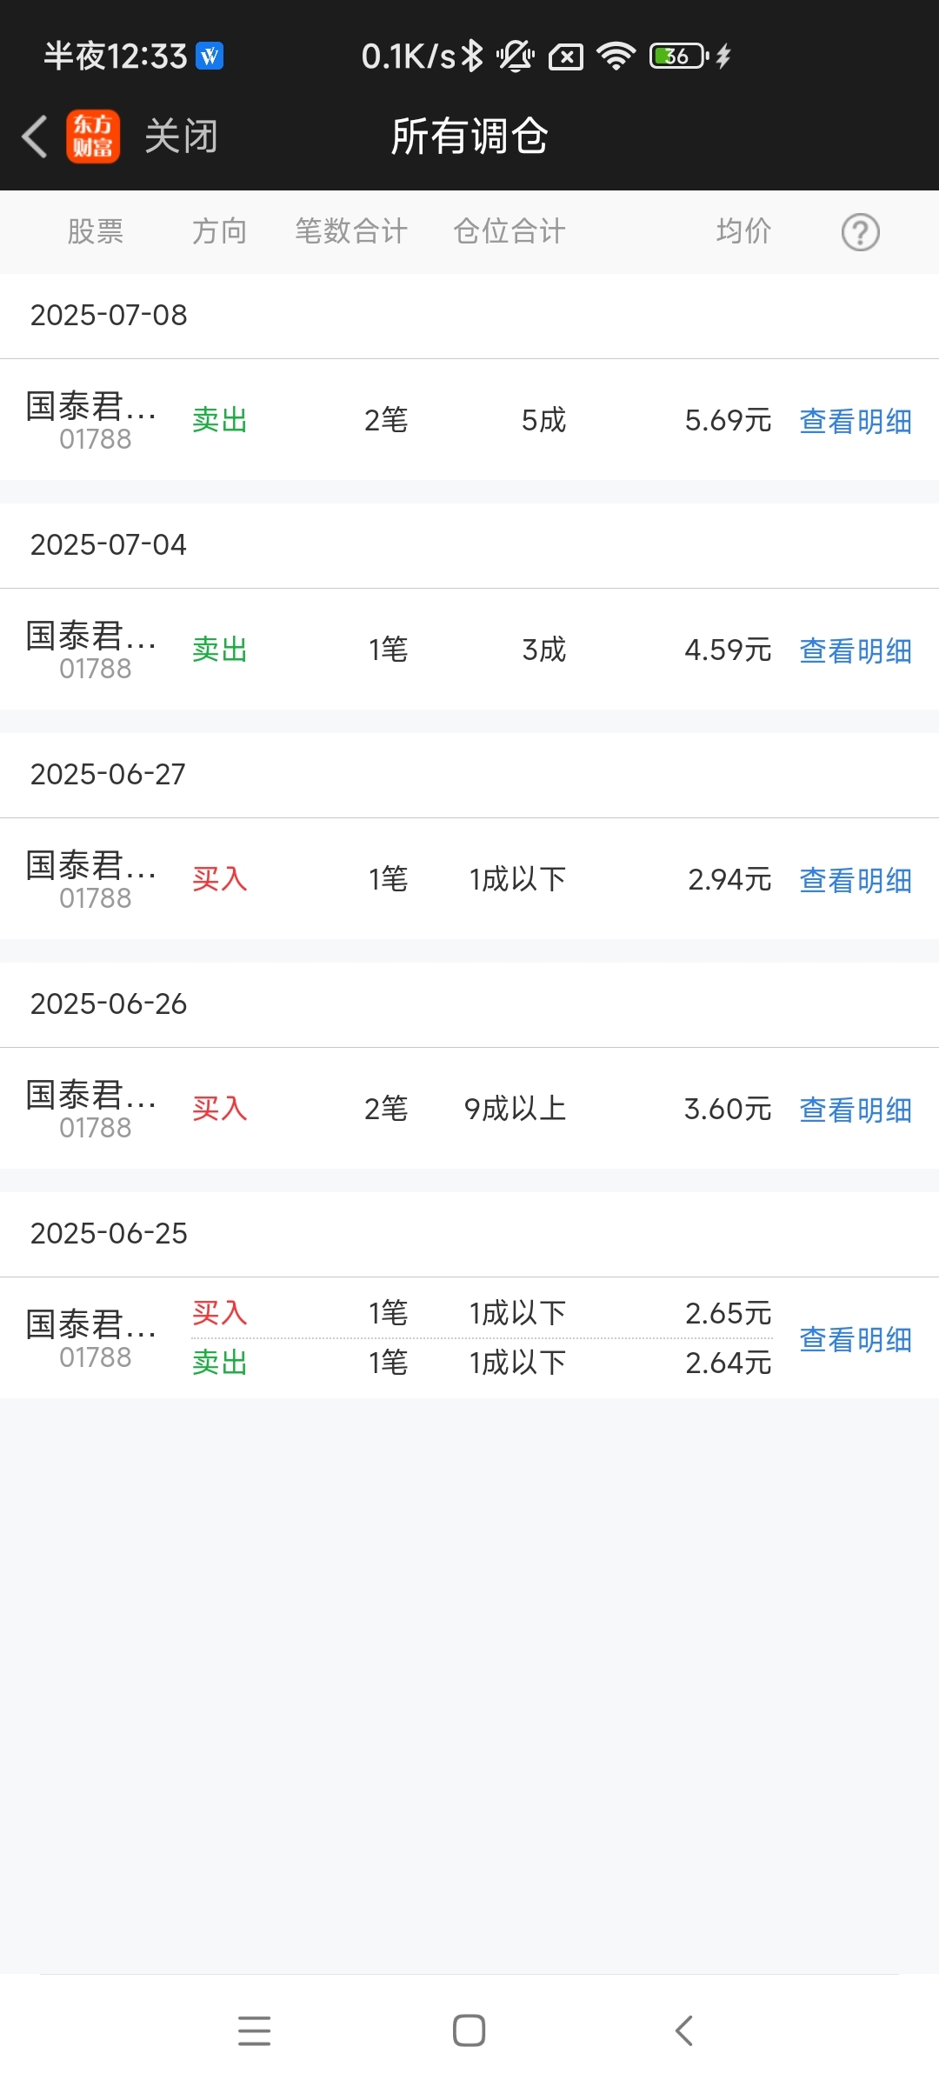View details for 2025-07-08 trade
Screen dimensions: 939x2087
(x=856, y=421)
